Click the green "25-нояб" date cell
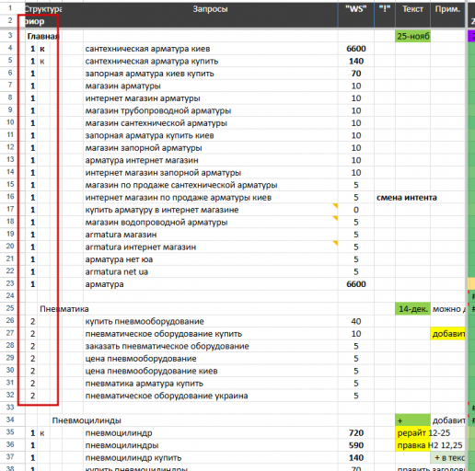Screen dimensions: 475x471 click(x=412, y=37)
